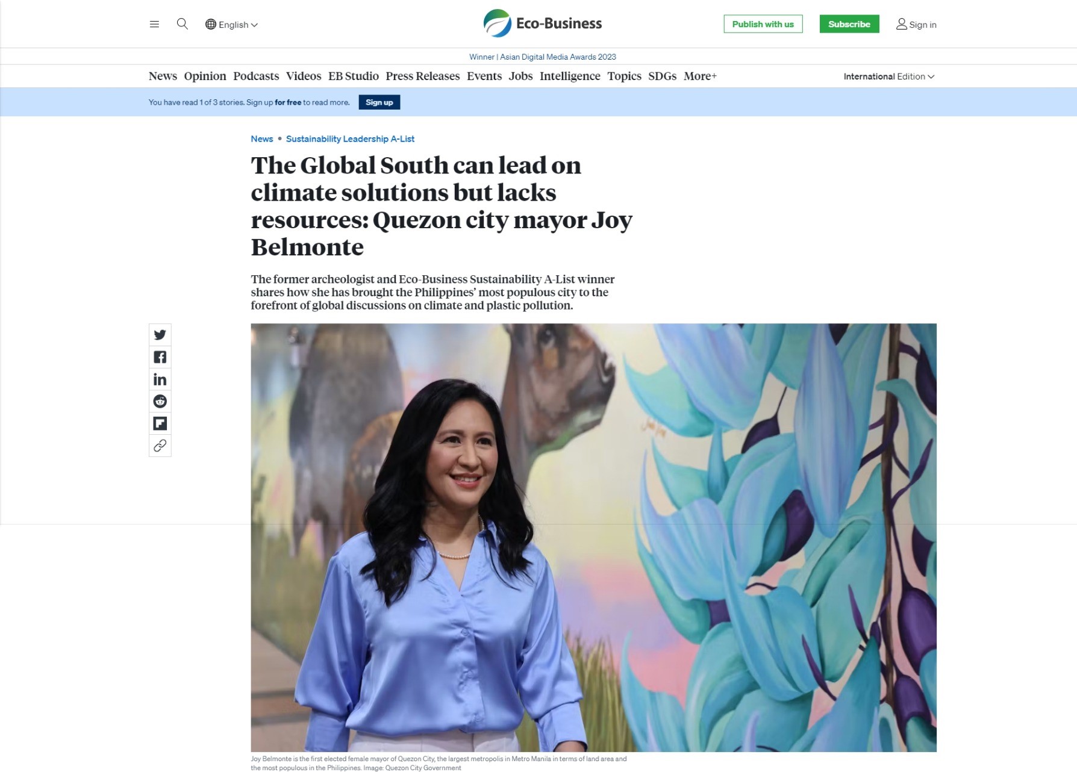Click the green Subscribe button
Image resolution: width=1077 pixels, height=772 pixels.
(849, 24)
